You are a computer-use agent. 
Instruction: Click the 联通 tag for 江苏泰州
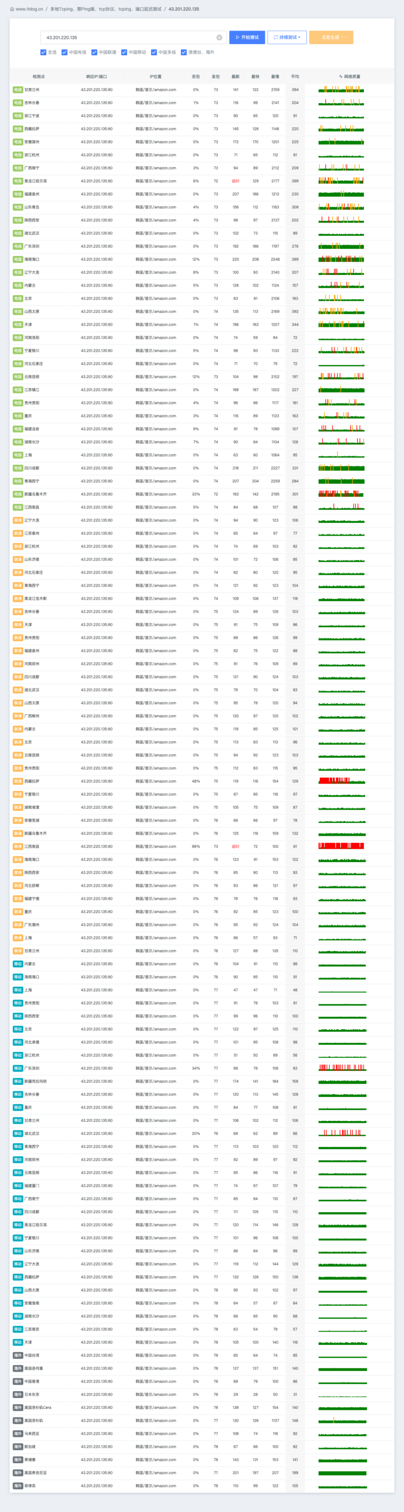pos(17,534)
